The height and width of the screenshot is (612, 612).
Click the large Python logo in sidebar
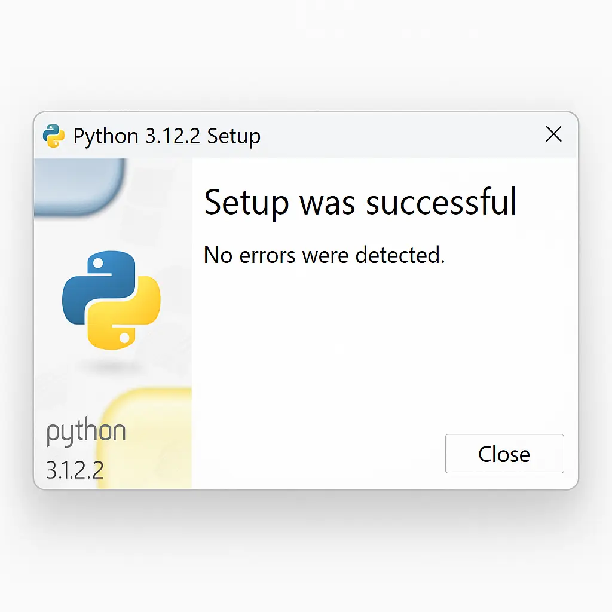coord(111,300)
